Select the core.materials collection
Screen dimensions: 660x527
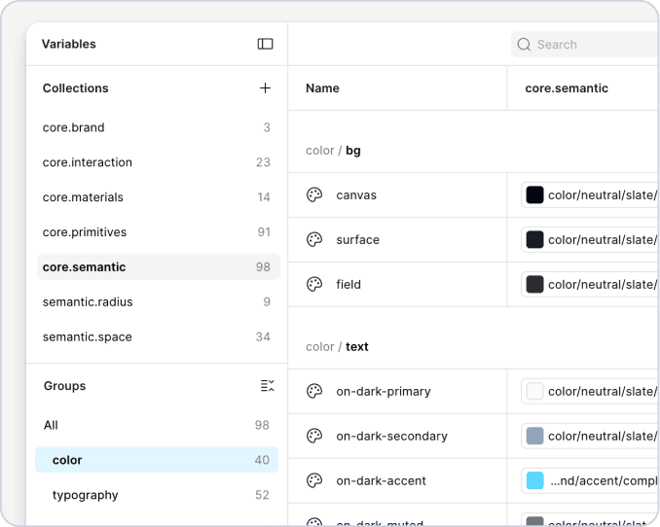[x=159, y=197]
